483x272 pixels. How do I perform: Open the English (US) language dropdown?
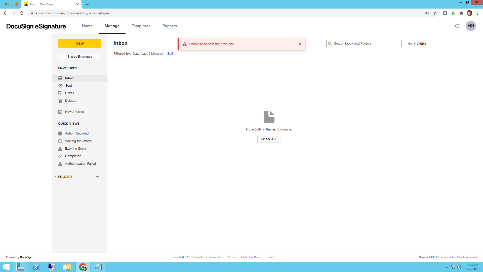180,257
